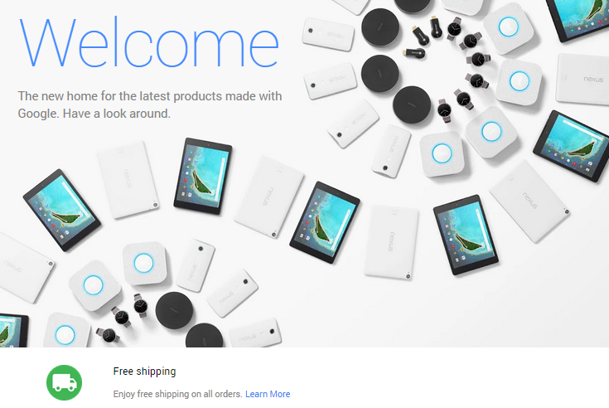Click the black round charger cut off at banner bottom

point(205,336)
